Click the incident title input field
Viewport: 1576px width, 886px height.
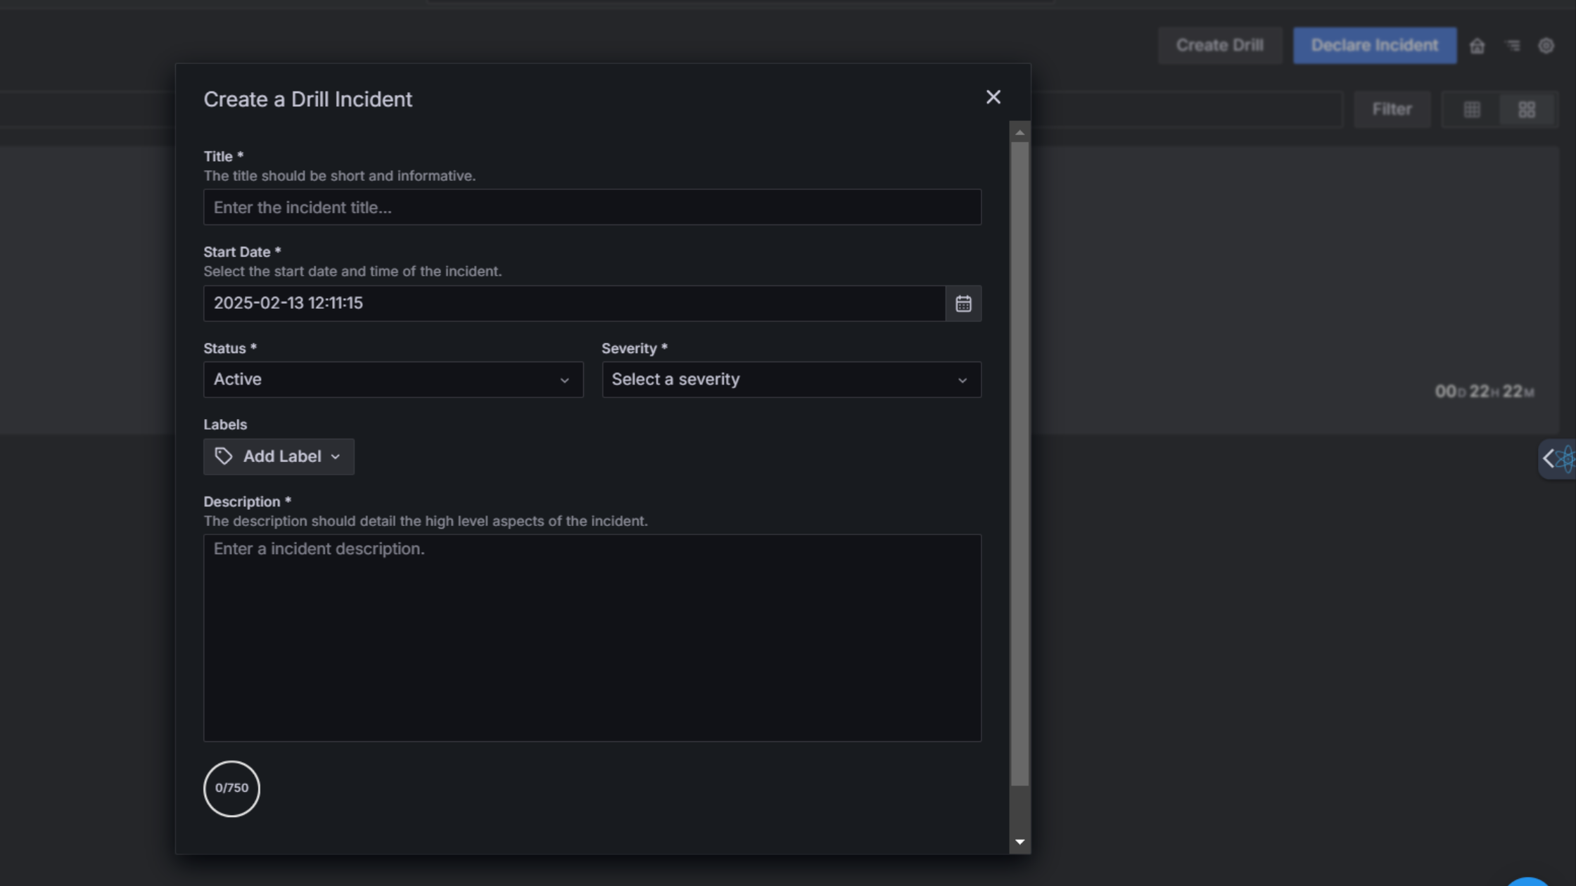pyautogui.click(x=592, y=207)
